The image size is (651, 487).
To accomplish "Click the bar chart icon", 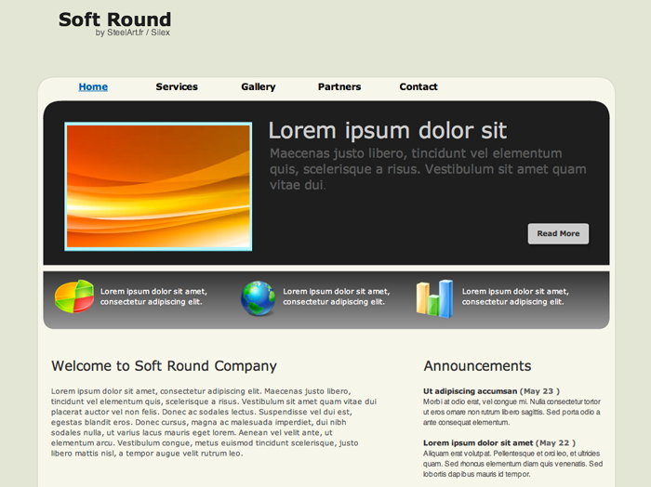I will tap(434, 298).
